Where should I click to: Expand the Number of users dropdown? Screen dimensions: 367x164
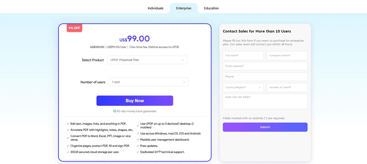coord(149,82)
